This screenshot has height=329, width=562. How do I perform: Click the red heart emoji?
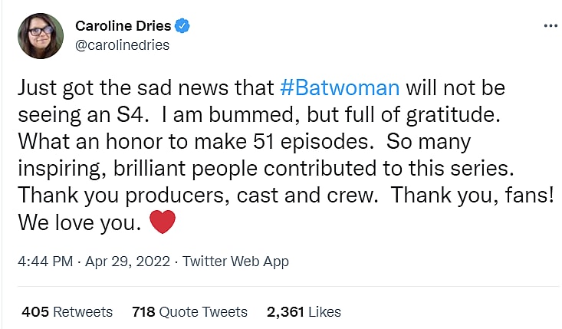(x=161, y=224)
